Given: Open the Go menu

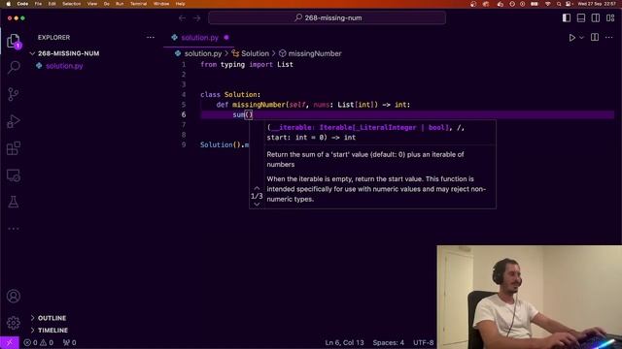Looking at the screenshot, I should 107,4.
